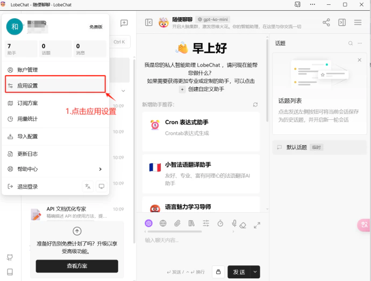371x281 pixels.
Task: Toggle web search globe icon
Action: point(163,223)
